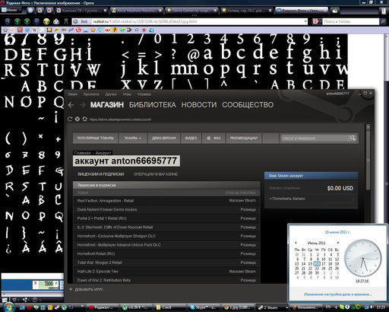Select day 17 in the June calendar
This screenshot has height=312, width=389.
coord(324,264)
